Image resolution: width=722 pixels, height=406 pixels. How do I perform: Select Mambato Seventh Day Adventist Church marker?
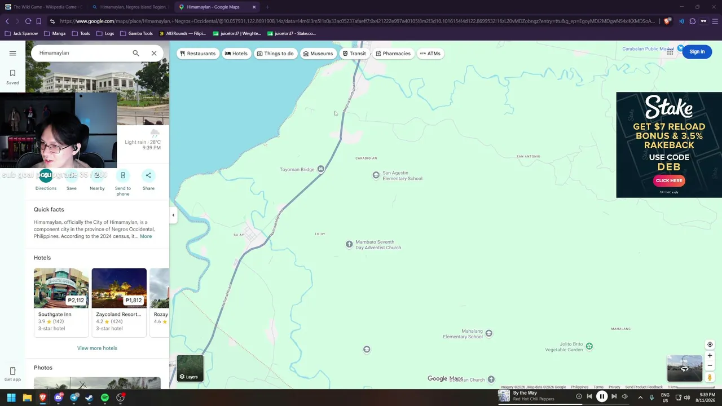tap(349, 244)
